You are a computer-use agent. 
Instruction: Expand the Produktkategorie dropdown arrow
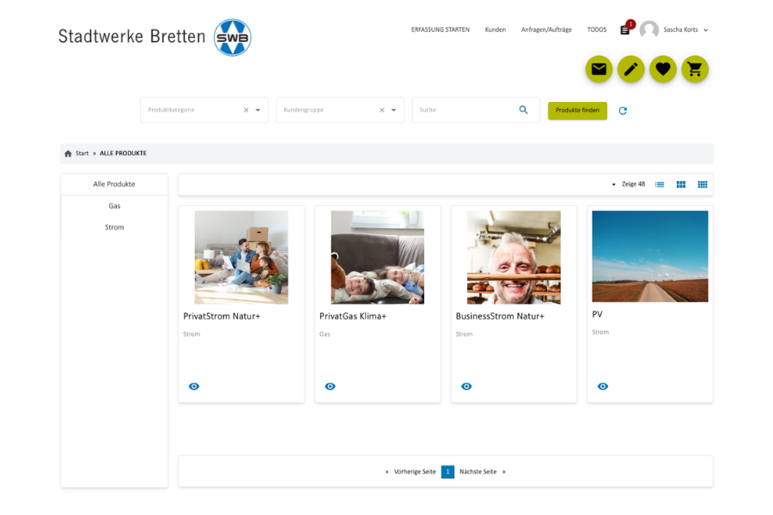pyautogui.click(x=258, y=110)
